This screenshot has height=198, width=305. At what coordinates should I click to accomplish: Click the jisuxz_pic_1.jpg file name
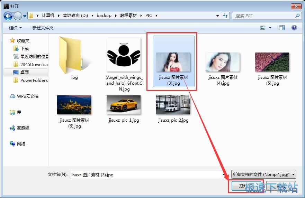point(124,120)
